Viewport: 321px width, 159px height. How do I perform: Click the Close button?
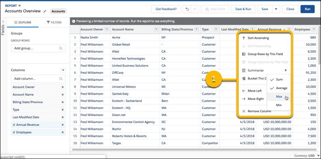[x=290, y=9]
